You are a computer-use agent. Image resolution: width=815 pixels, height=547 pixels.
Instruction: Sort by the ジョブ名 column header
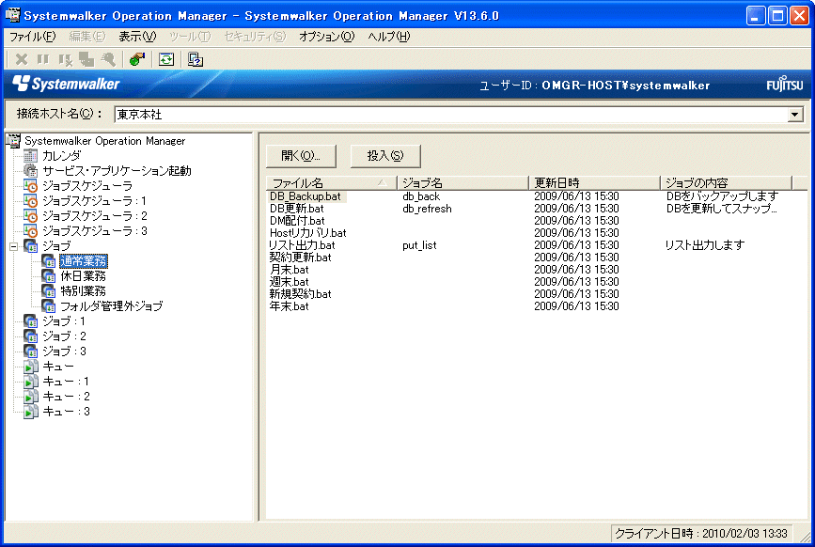462,183
